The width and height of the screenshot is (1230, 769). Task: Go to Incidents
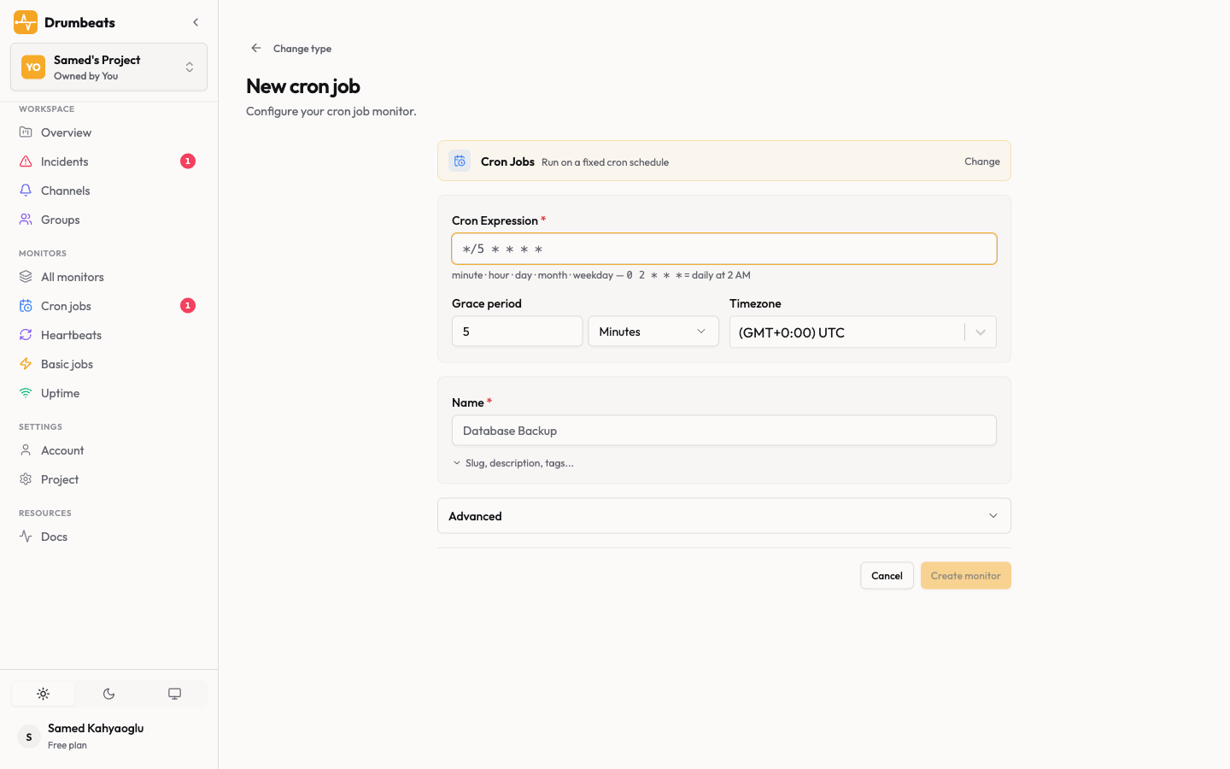pyautogui.click(x=108, y=161)
